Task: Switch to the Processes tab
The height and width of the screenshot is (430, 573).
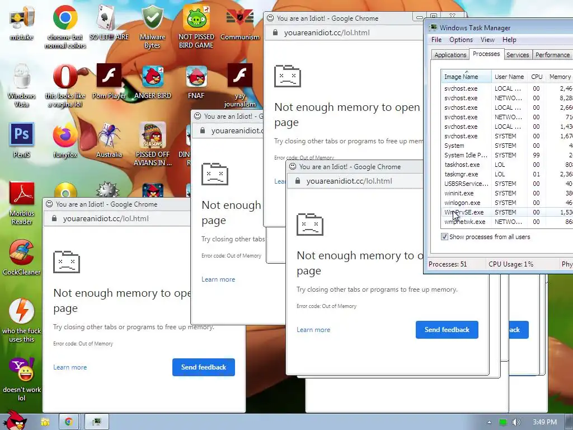Action: (486, 54)
